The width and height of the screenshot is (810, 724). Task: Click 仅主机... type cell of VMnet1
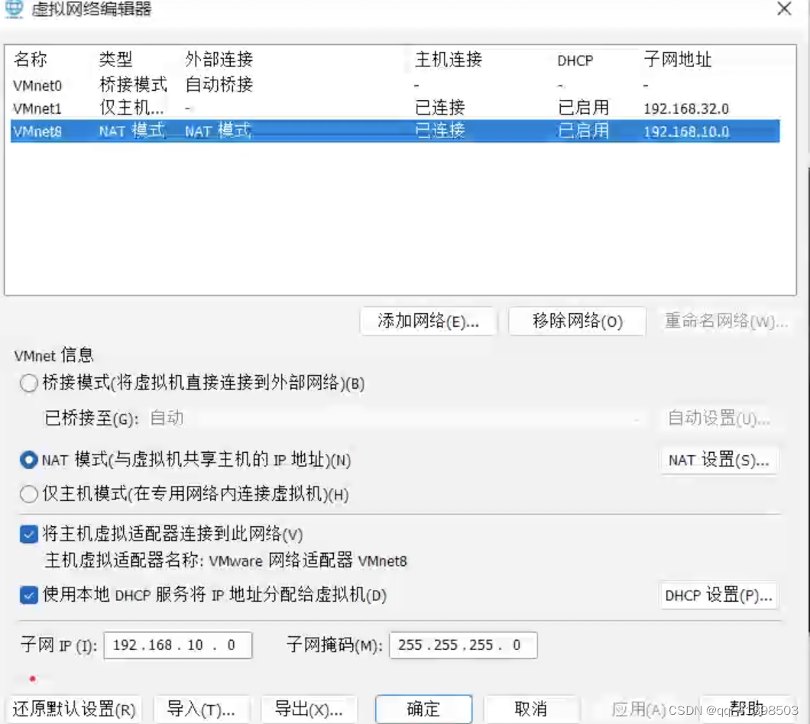click(x=131, y=108)
